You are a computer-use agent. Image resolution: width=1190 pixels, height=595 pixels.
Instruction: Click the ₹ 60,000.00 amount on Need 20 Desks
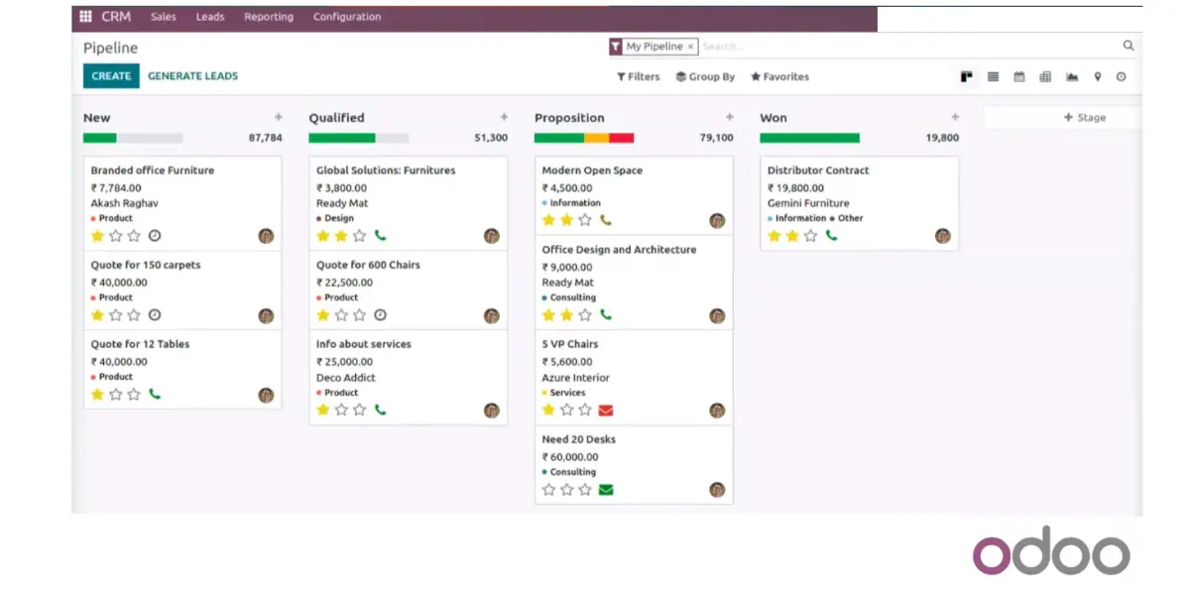click(570, 457)
